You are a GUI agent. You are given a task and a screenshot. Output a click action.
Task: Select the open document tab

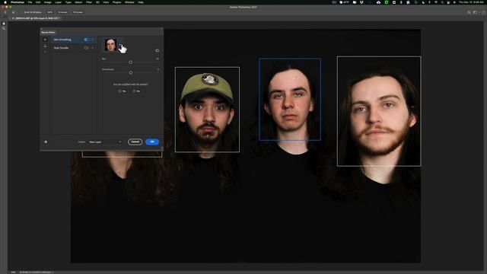(x=35, y=18)
